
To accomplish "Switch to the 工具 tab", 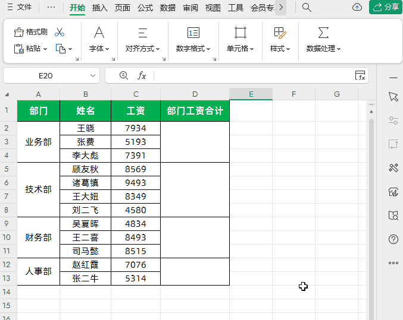I will [x=236, y=8].
